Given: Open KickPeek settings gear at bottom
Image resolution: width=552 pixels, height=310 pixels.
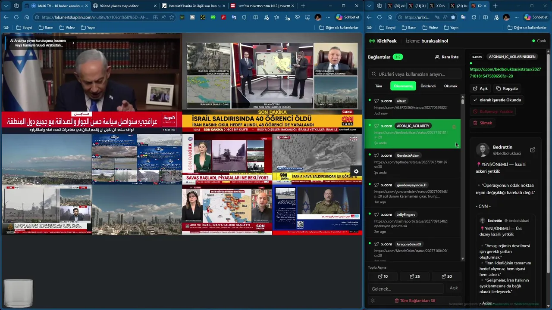Looking at the screenshot, I should click(x=373, y=301).
